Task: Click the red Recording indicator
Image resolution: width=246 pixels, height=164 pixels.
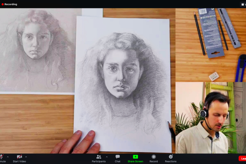Action: click(x=10, y=4)
